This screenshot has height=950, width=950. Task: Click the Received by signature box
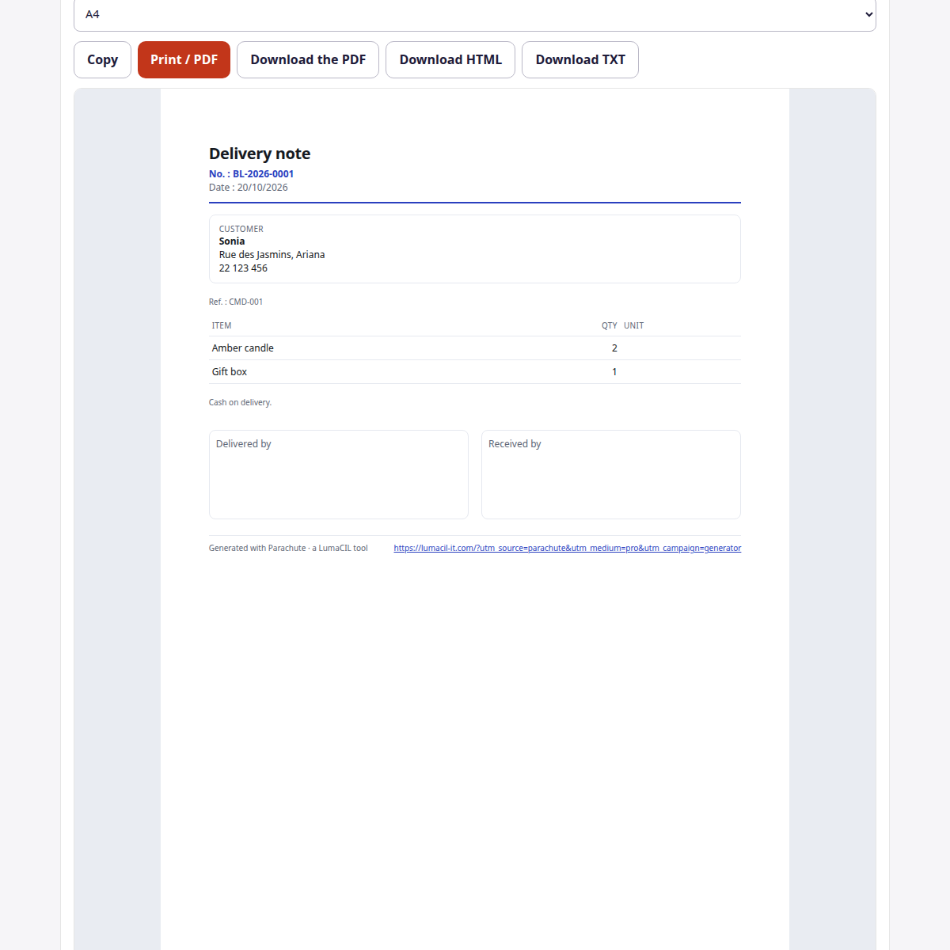pyautogui.click(x=611, y=474)
